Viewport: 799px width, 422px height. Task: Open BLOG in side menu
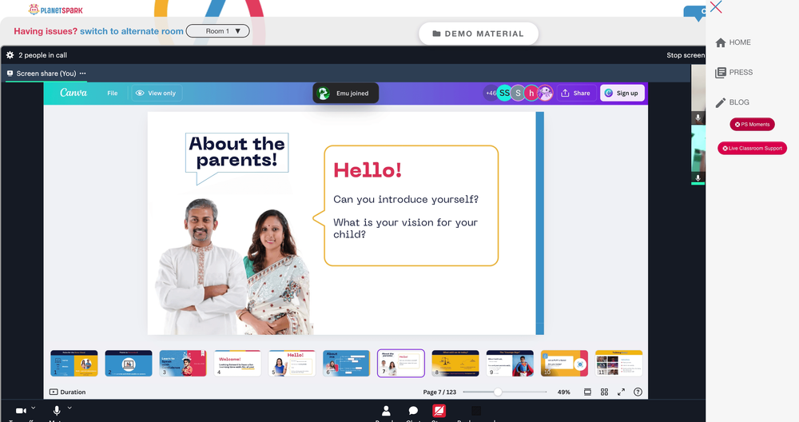[x=732, y=102]
